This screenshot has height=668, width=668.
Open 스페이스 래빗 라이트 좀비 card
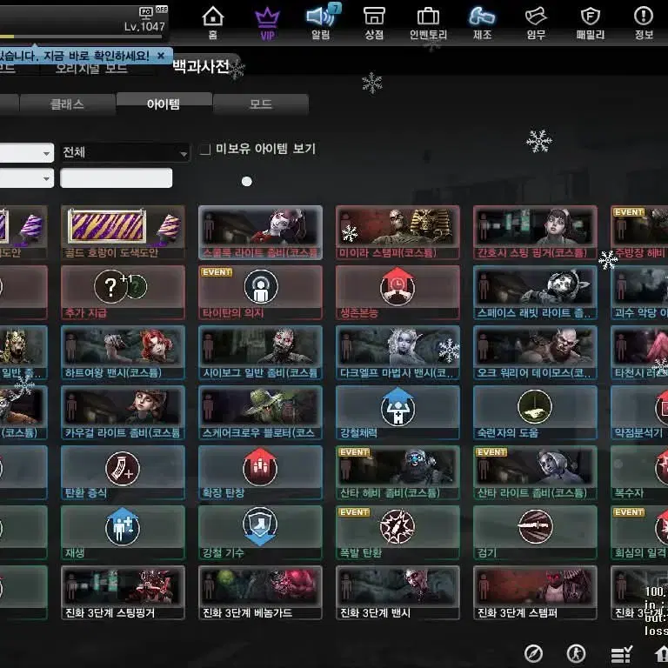pyautogui.click(x=535, y=292)
